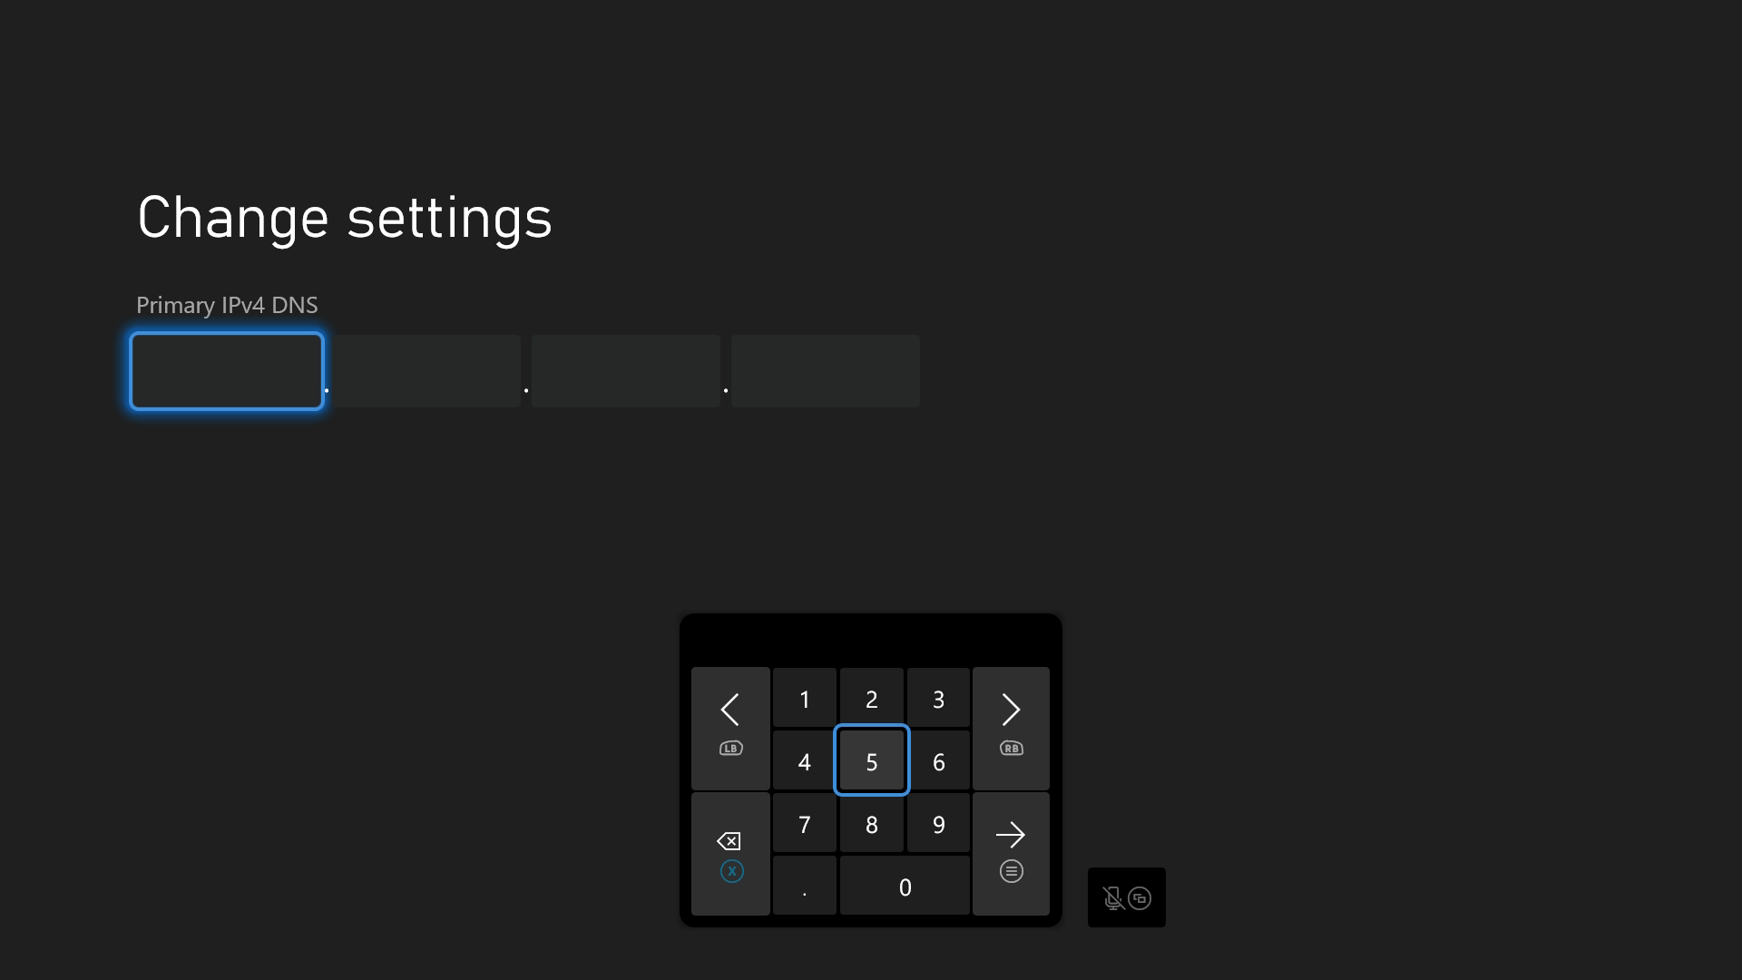Screen dimensions: 1742x980
Task: Click the confirm/submit arrow icon
Action: pyautogui.click(x=1011, y=834)
